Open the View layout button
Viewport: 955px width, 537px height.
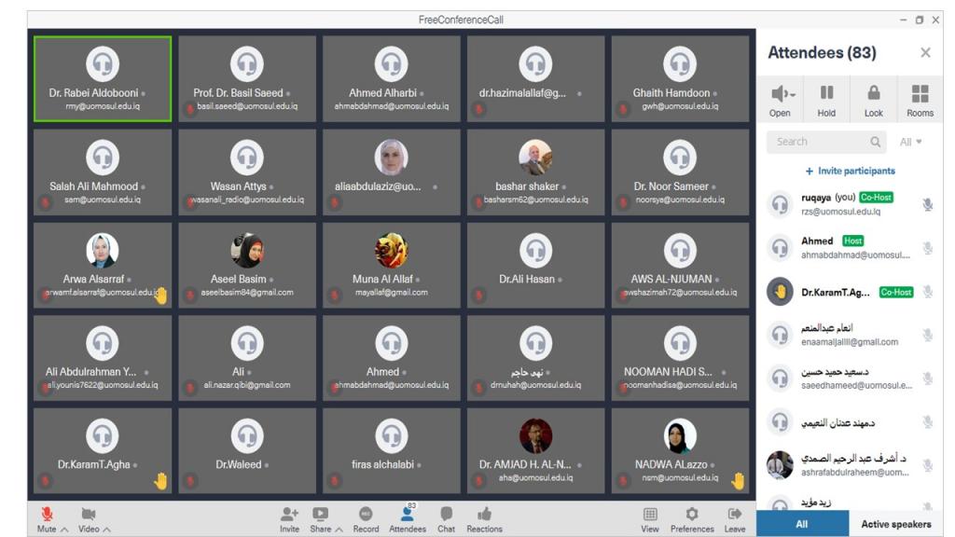[650, 515]
